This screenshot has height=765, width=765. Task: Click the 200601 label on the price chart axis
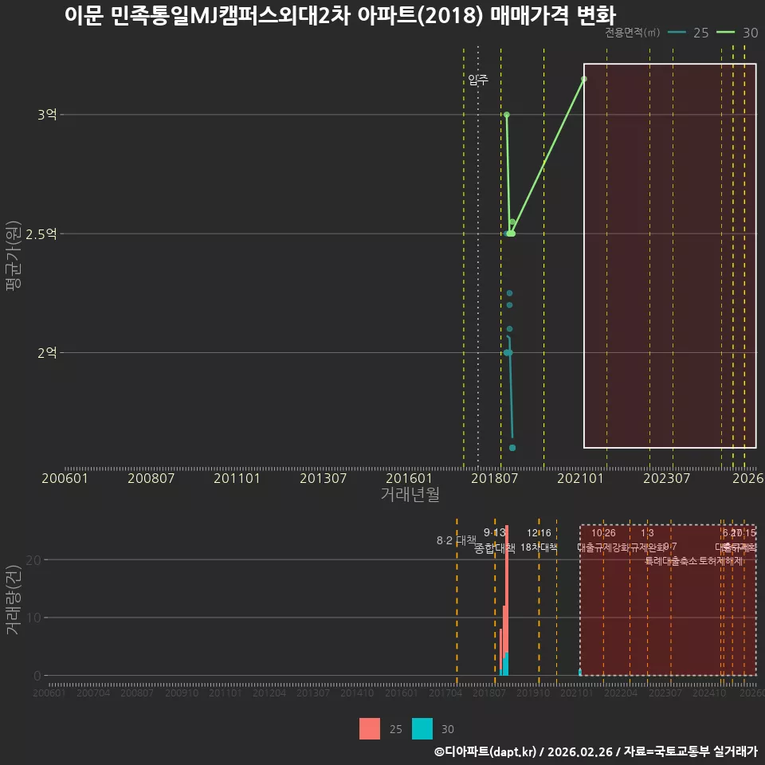[65, 478]
